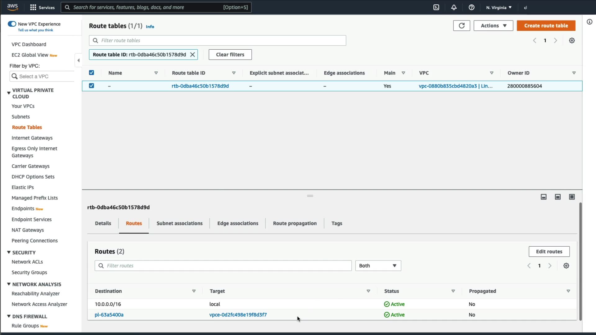Open the AWS CloudShell icon
596x335 pixels.
[436, 7]
